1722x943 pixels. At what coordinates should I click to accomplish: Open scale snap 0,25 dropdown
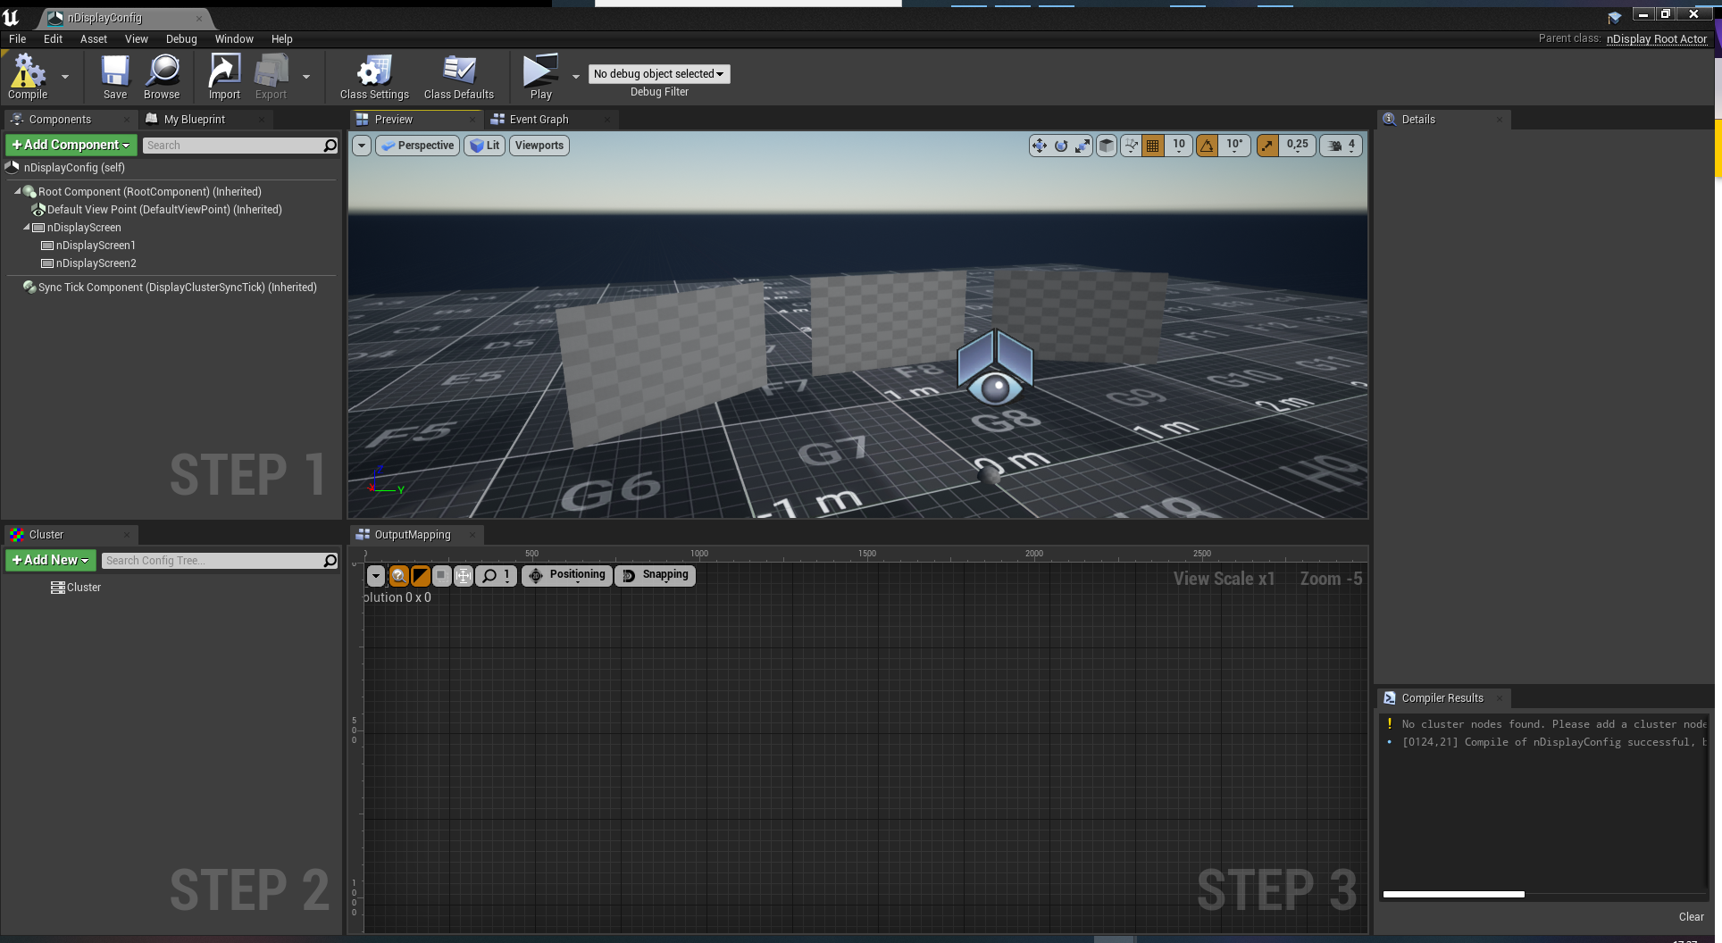click(1297, 146)
